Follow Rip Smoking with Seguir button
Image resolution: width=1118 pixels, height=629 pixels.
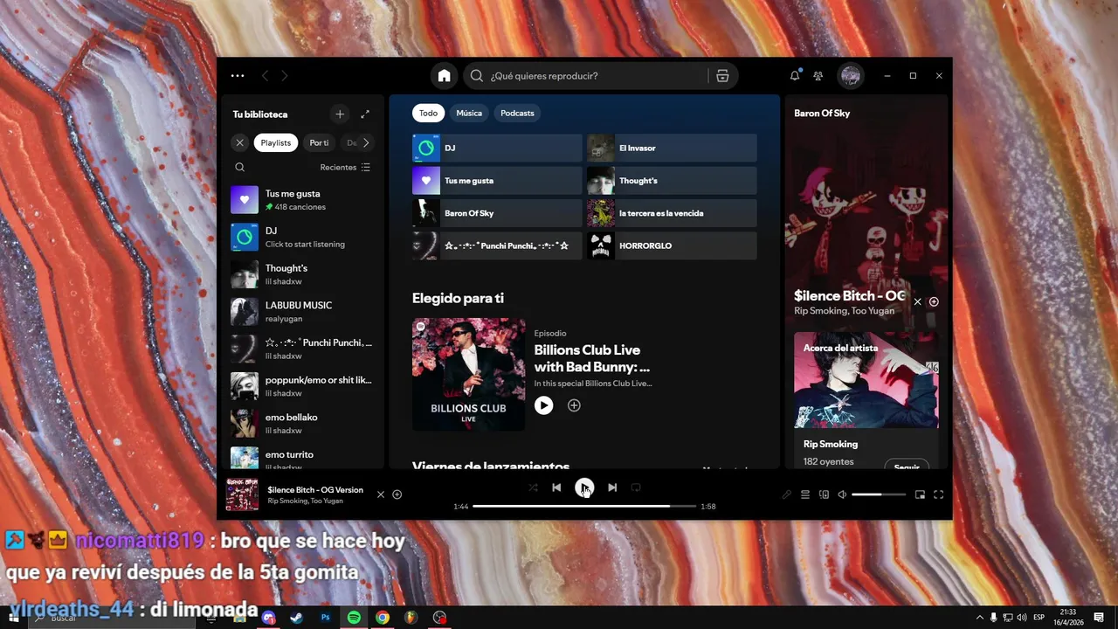click(x=907, y=467)
